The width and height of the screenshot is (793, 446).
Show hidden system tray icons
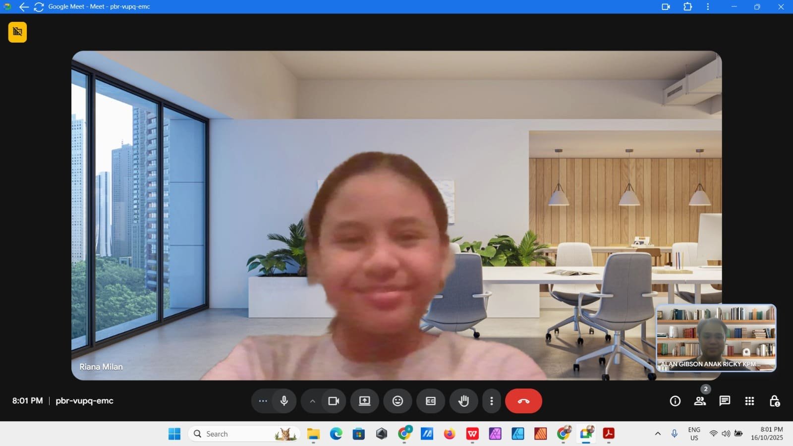[657, 434]
